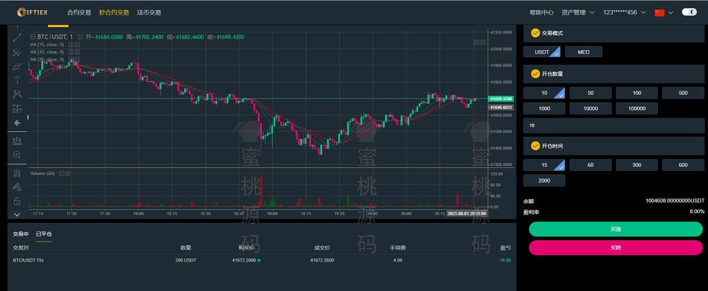The image size is (708, 291).
Task: Click the position amount input field
Action: coord(614,125)
